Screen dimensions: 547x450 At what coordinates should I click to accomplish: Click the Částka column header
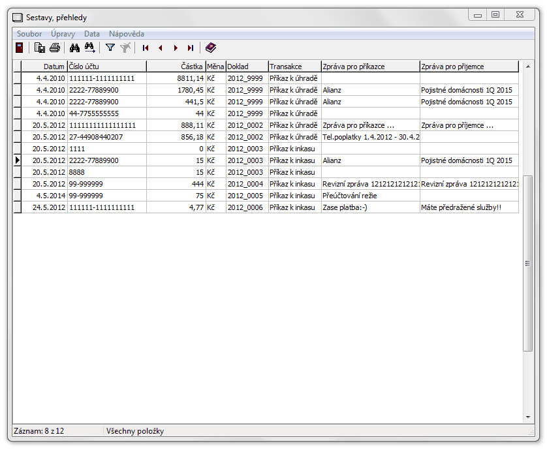(176, 67)
